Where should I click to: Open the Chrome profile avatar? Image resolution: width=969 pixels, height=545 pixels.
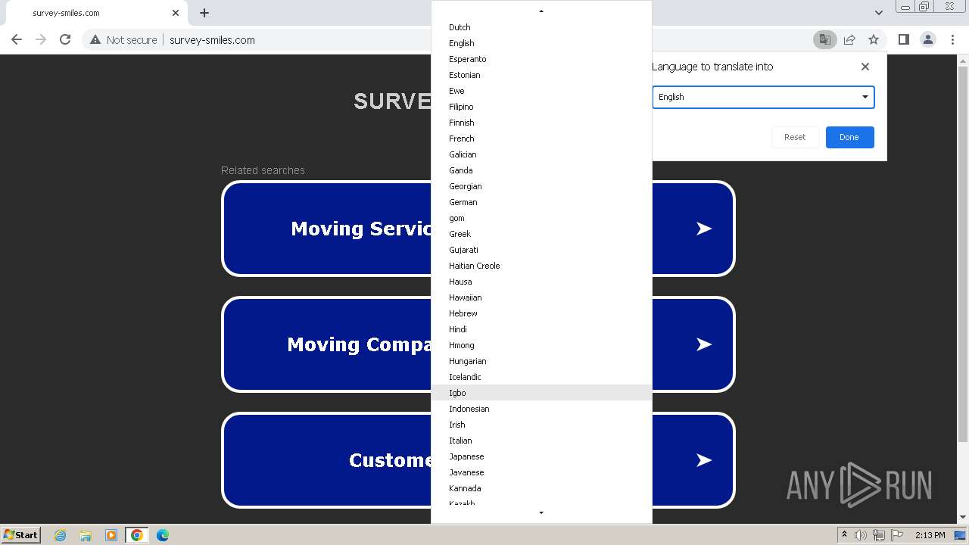click(928, 40)
